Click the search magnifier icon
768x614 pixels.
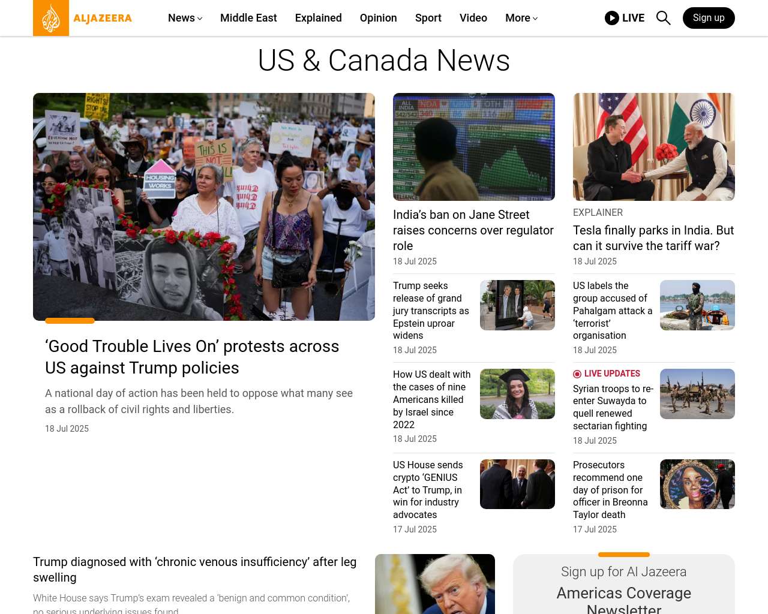663,18
